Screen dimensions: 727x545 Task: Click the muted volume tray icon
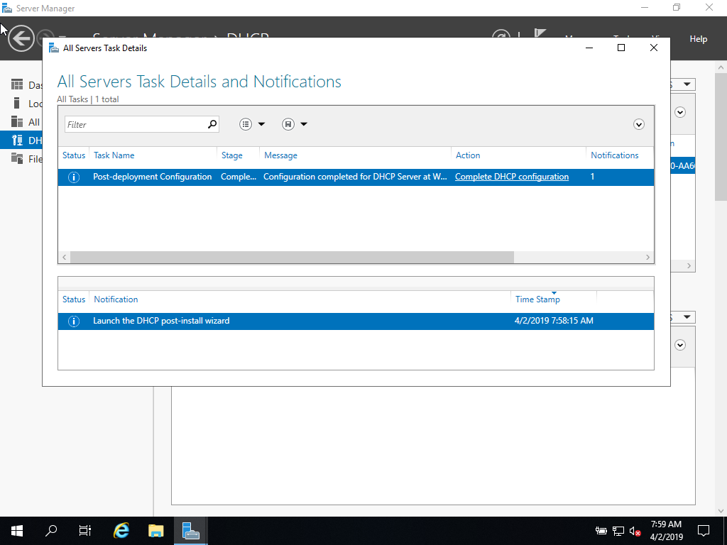pyautogui.click(x=635, y=531)
